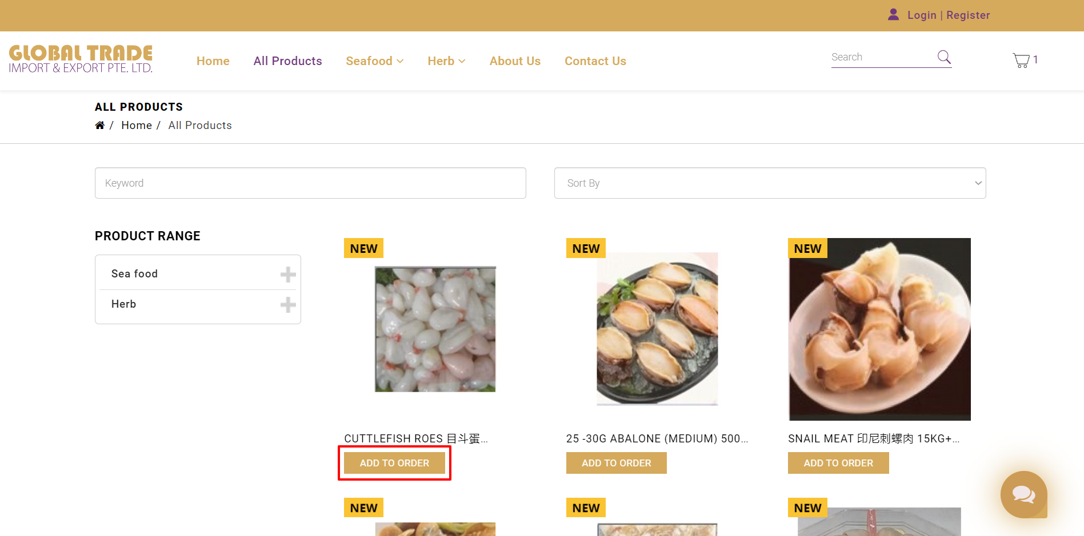
Task: Click the search magnifier icon
Action: pyautogui.click(x=944, y=57)
